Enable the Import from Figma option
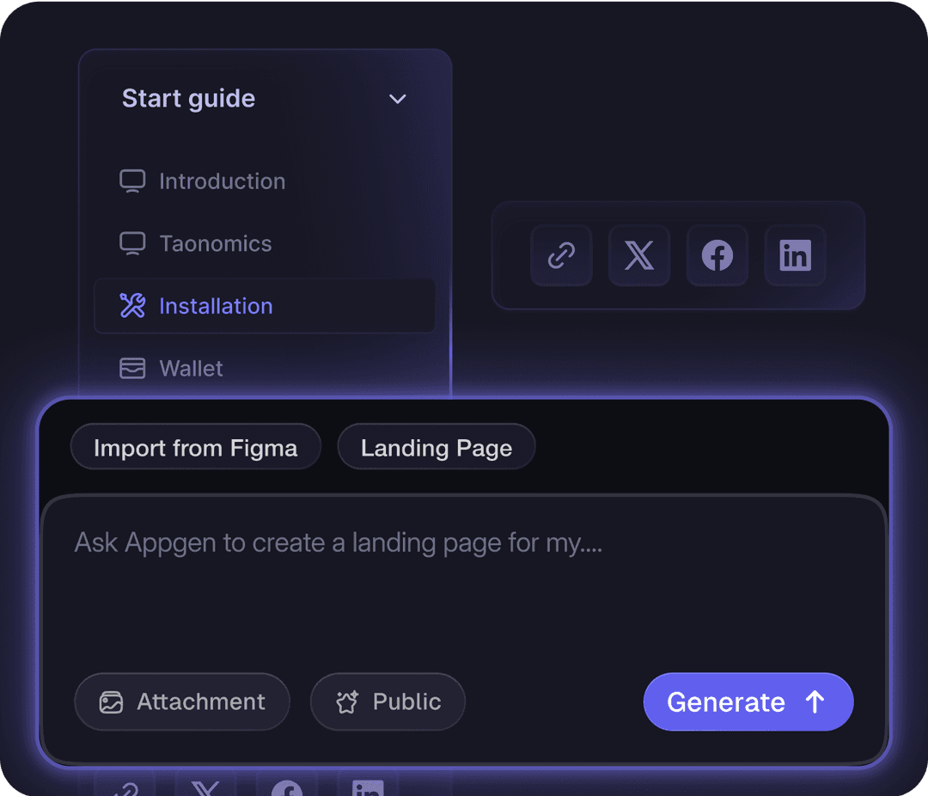928x796 pixels. (196, 447)
